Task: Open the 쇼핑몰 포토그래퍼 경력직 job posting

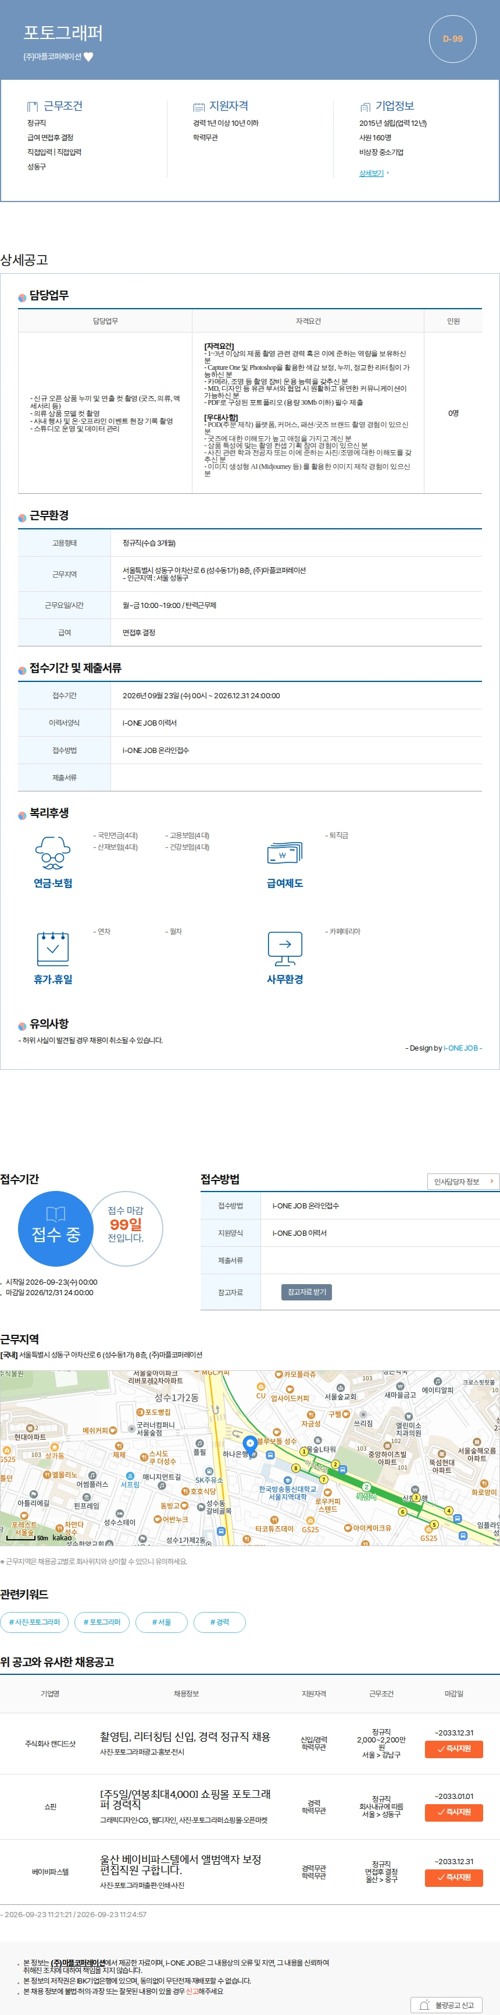Action: coord(184,1799)
